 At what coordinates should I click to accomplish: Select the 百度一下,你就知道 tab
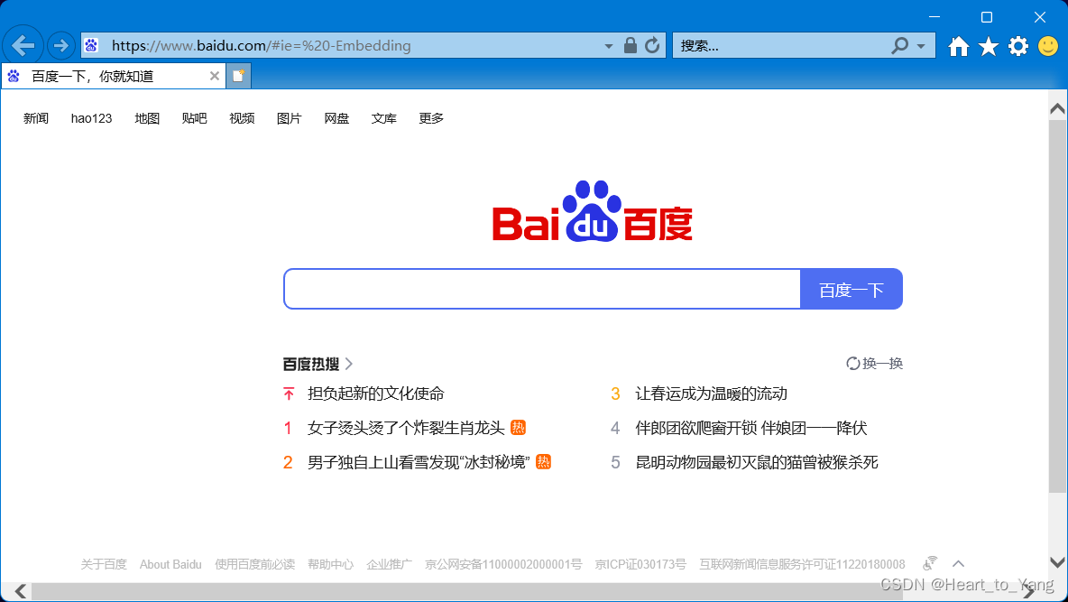coord(113,76)
